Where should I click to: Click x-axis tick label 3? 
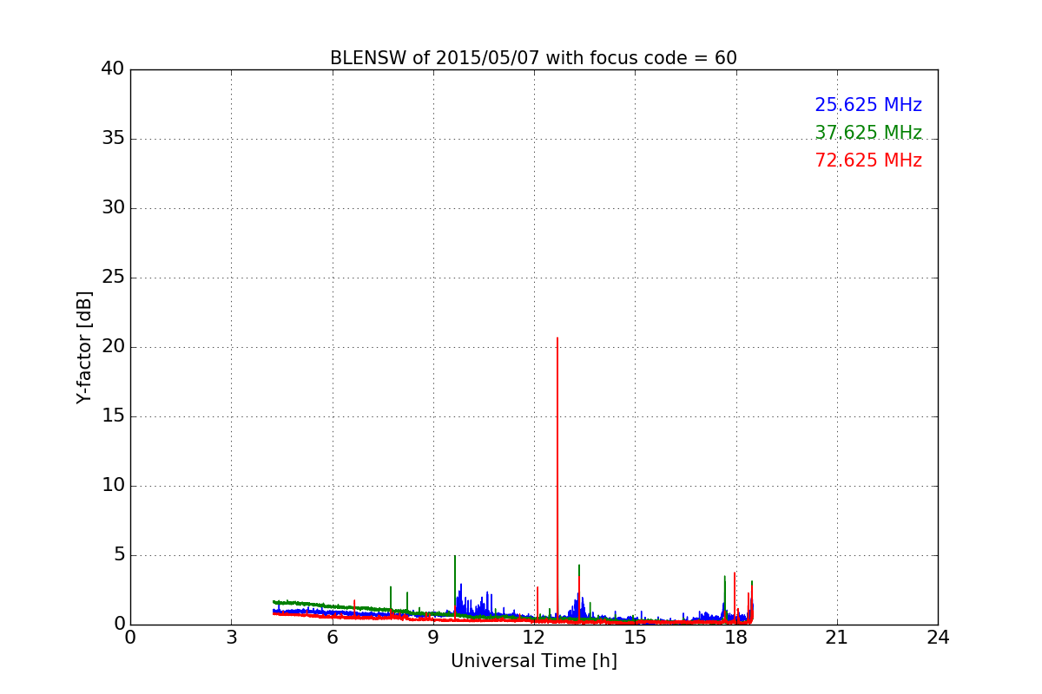(x=231, y=638)
